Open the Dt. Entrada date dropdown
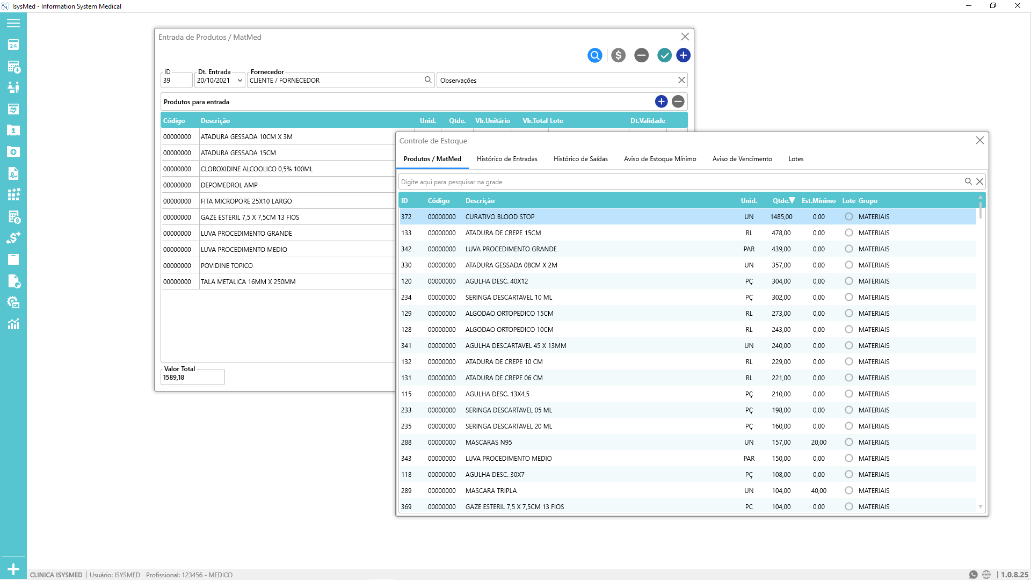 click(x=239, y=81)
